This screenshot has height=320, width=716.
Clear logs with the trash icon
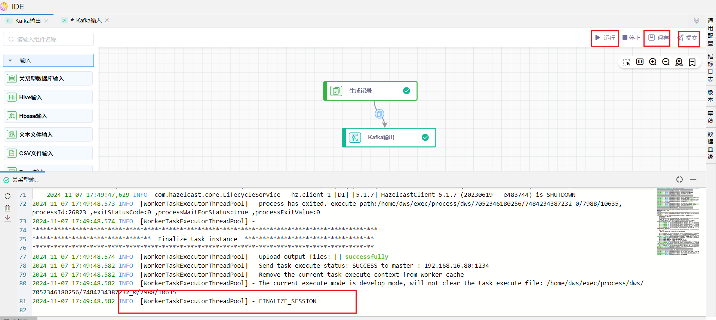(7, 208)
